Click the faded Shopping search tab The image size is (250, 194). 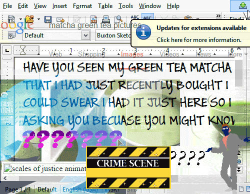point(91,54)
